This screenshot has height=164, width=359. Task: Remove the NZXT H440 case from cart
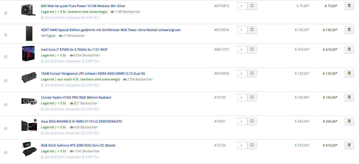[x=349, y=30]
